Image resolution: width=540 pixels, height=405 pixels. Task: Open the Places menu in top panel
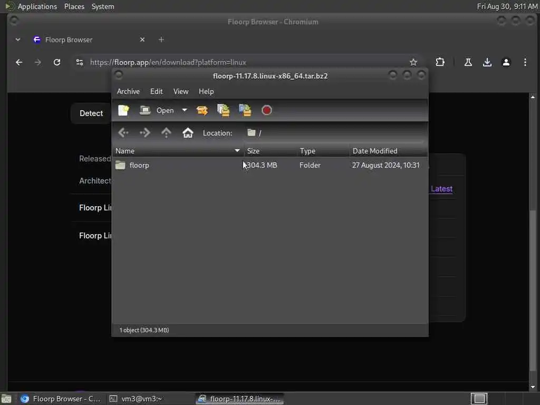[74, 6]
